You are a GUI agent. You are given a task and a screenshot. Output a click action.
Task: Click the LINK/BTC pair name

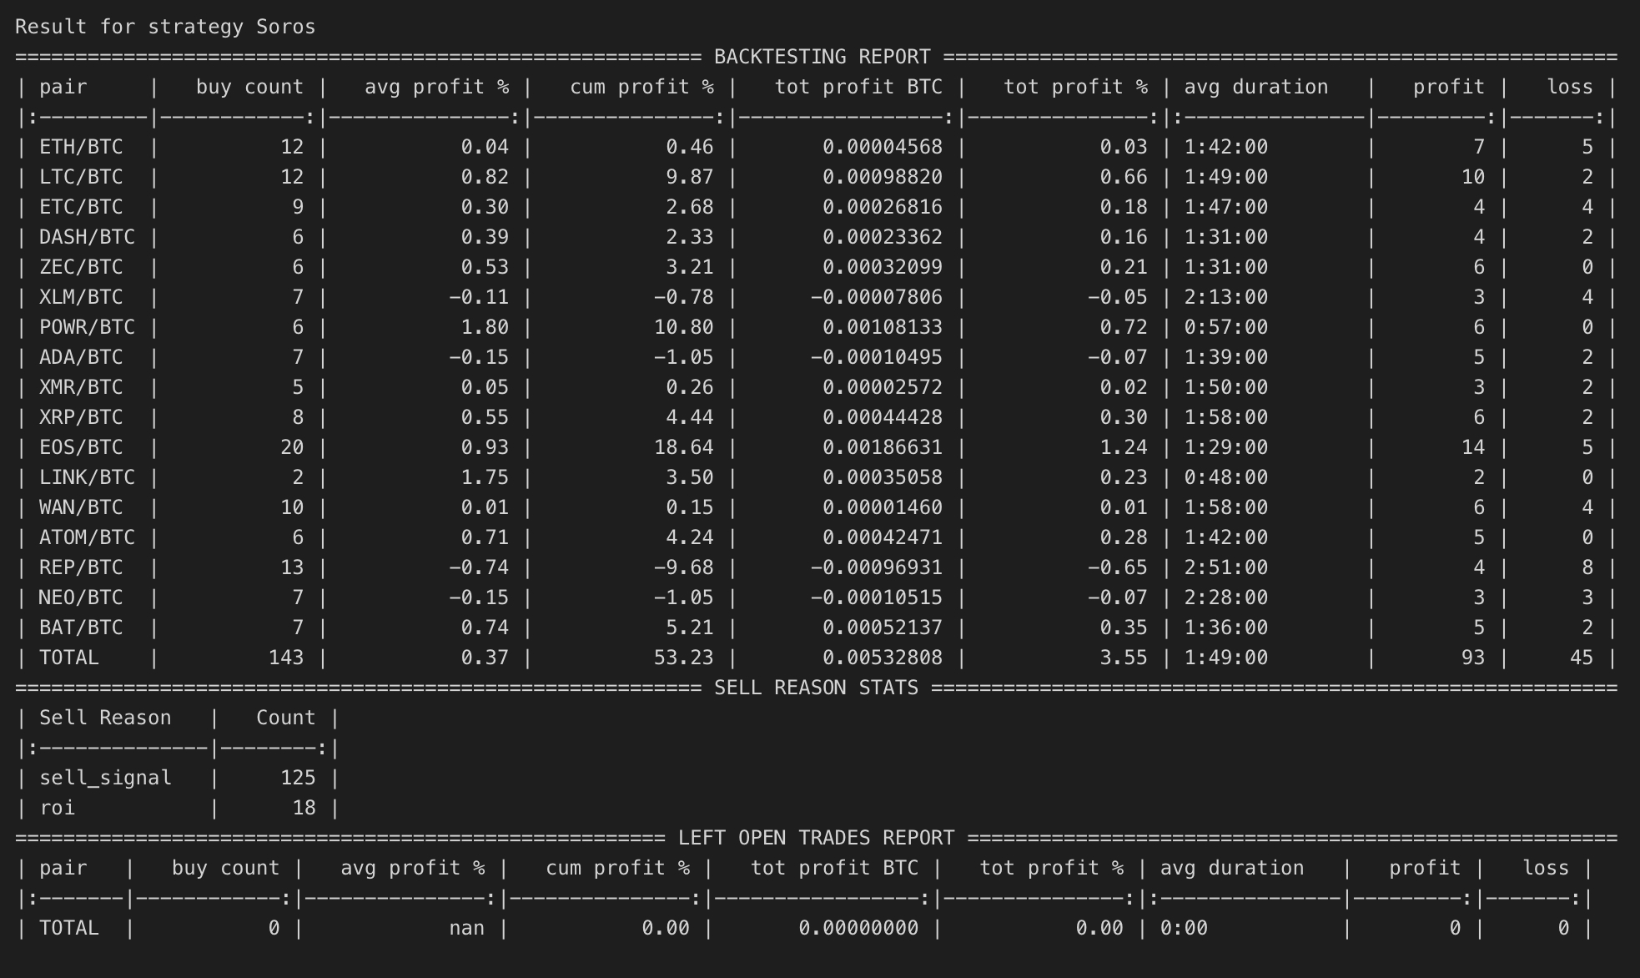pos(87,477)
